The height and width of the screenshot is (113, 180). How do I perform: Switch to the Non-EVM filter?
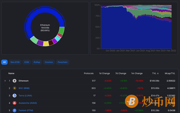(x=15, y=62)
